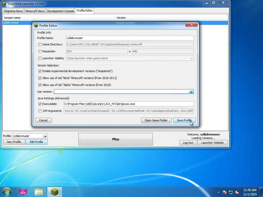
Task: Click the network status tray icon
Action: tap(231, 192)
